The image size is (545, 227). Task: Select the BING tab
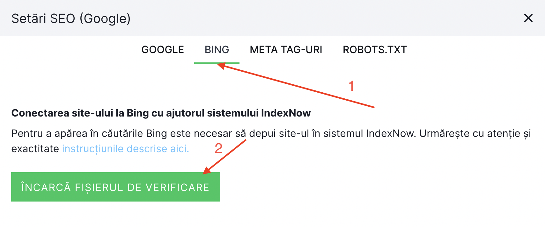coord(217,50)
